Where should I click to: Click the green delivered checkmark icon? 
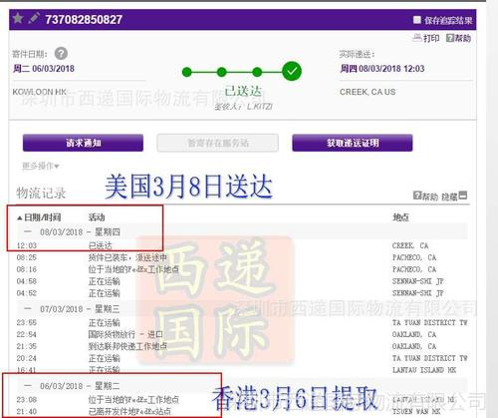tap(292, 71)
